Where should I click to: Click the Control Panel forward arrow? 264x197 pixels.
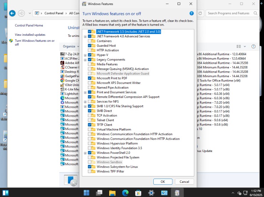click(x=21, y=13)
